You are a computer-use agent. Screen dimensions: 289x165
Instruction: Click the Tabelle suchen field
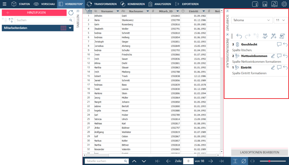tap(106, 161)
